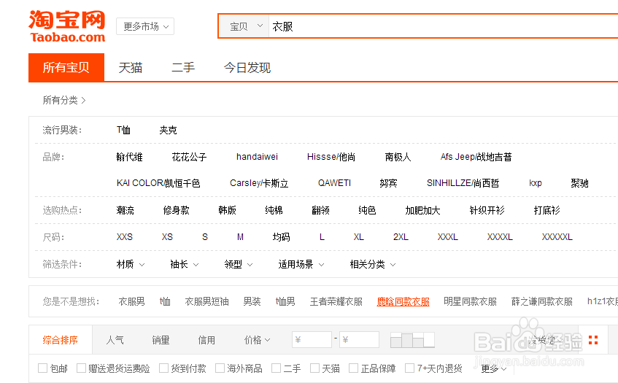
Task: Choose brand Carsley/卡斯立
Action: 259,183
